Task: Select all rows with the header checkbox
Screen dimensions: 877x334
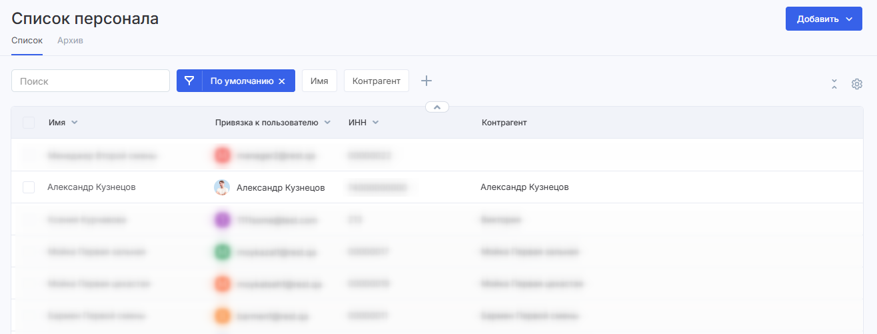Action: tap(29, 123)
